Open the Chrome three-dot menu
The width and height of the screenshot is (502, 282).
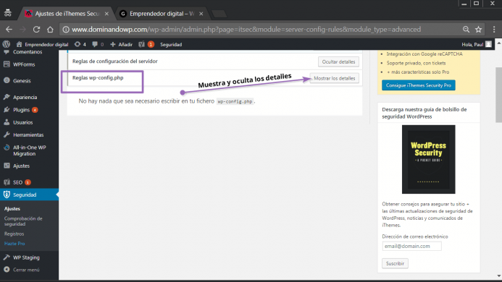coord(494,30)
